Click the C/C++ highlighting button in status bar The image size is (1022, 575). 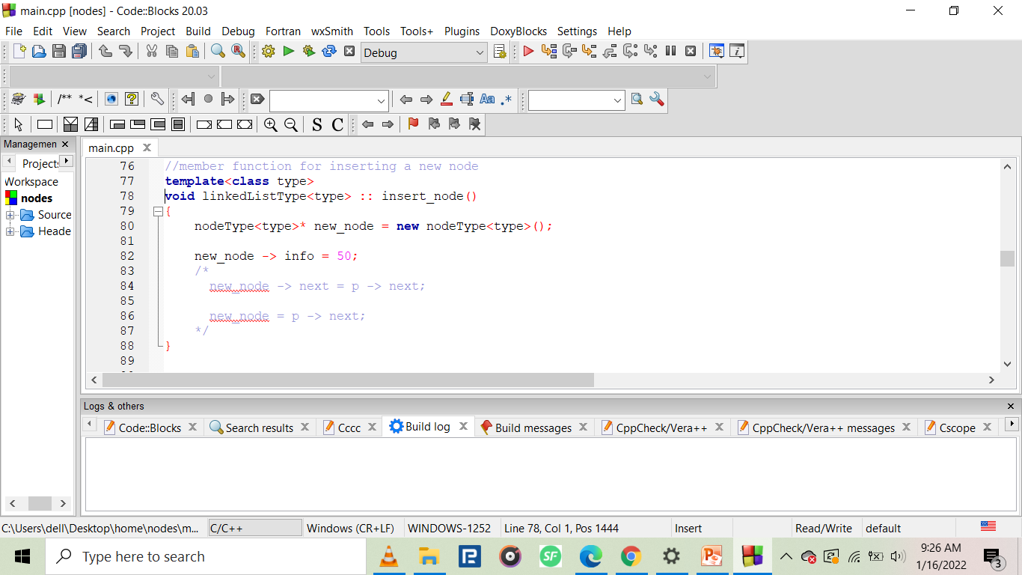pyautogui.click(x=254, y=528)
